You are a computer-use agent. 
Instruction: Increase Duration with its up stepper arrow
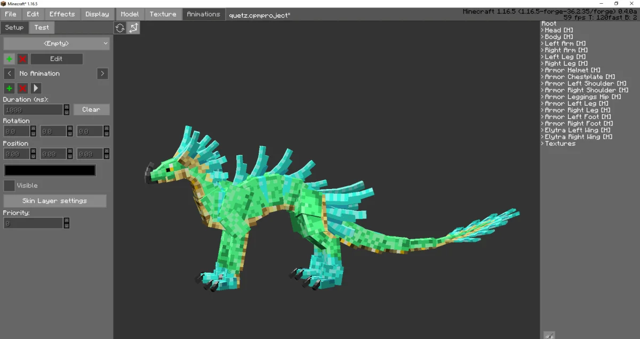pyautogui.click(x=67, y=107)
